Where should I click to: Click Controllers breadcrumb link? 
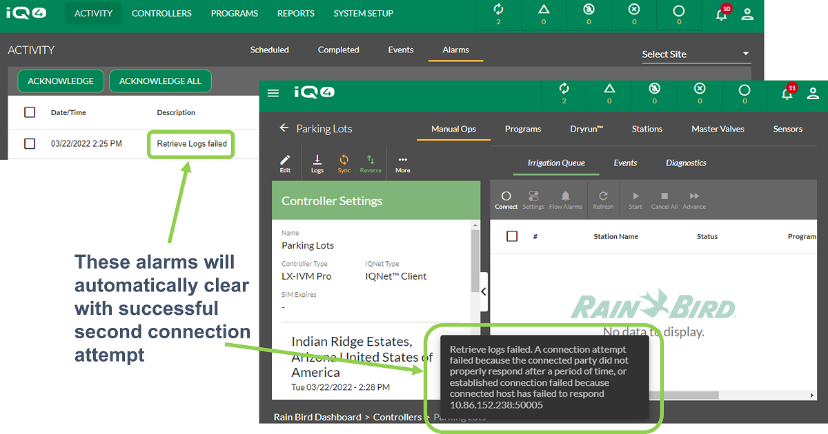pos(397,417)
